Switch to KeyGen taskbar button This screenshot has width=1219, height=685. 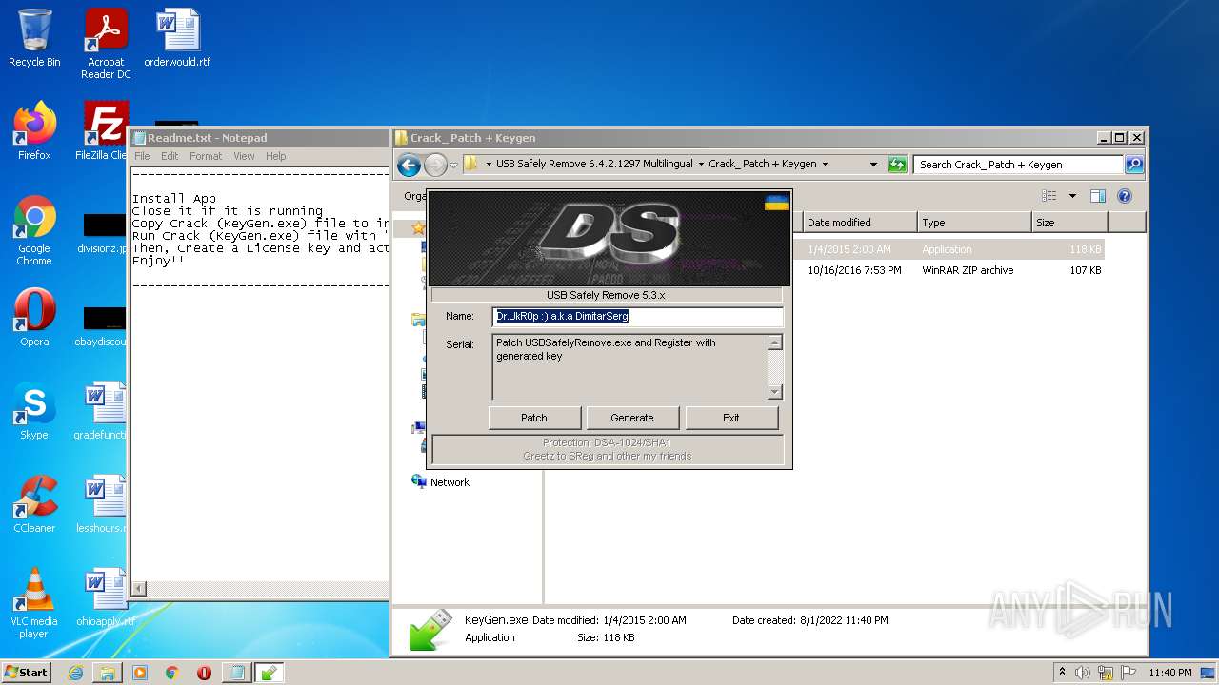click(269, 673)
